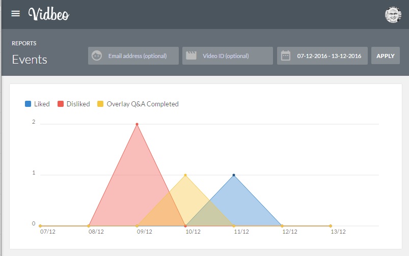Open the hamburger navigation menu
409x256 pixels.
pyautogui.click(x=16, y=14)
